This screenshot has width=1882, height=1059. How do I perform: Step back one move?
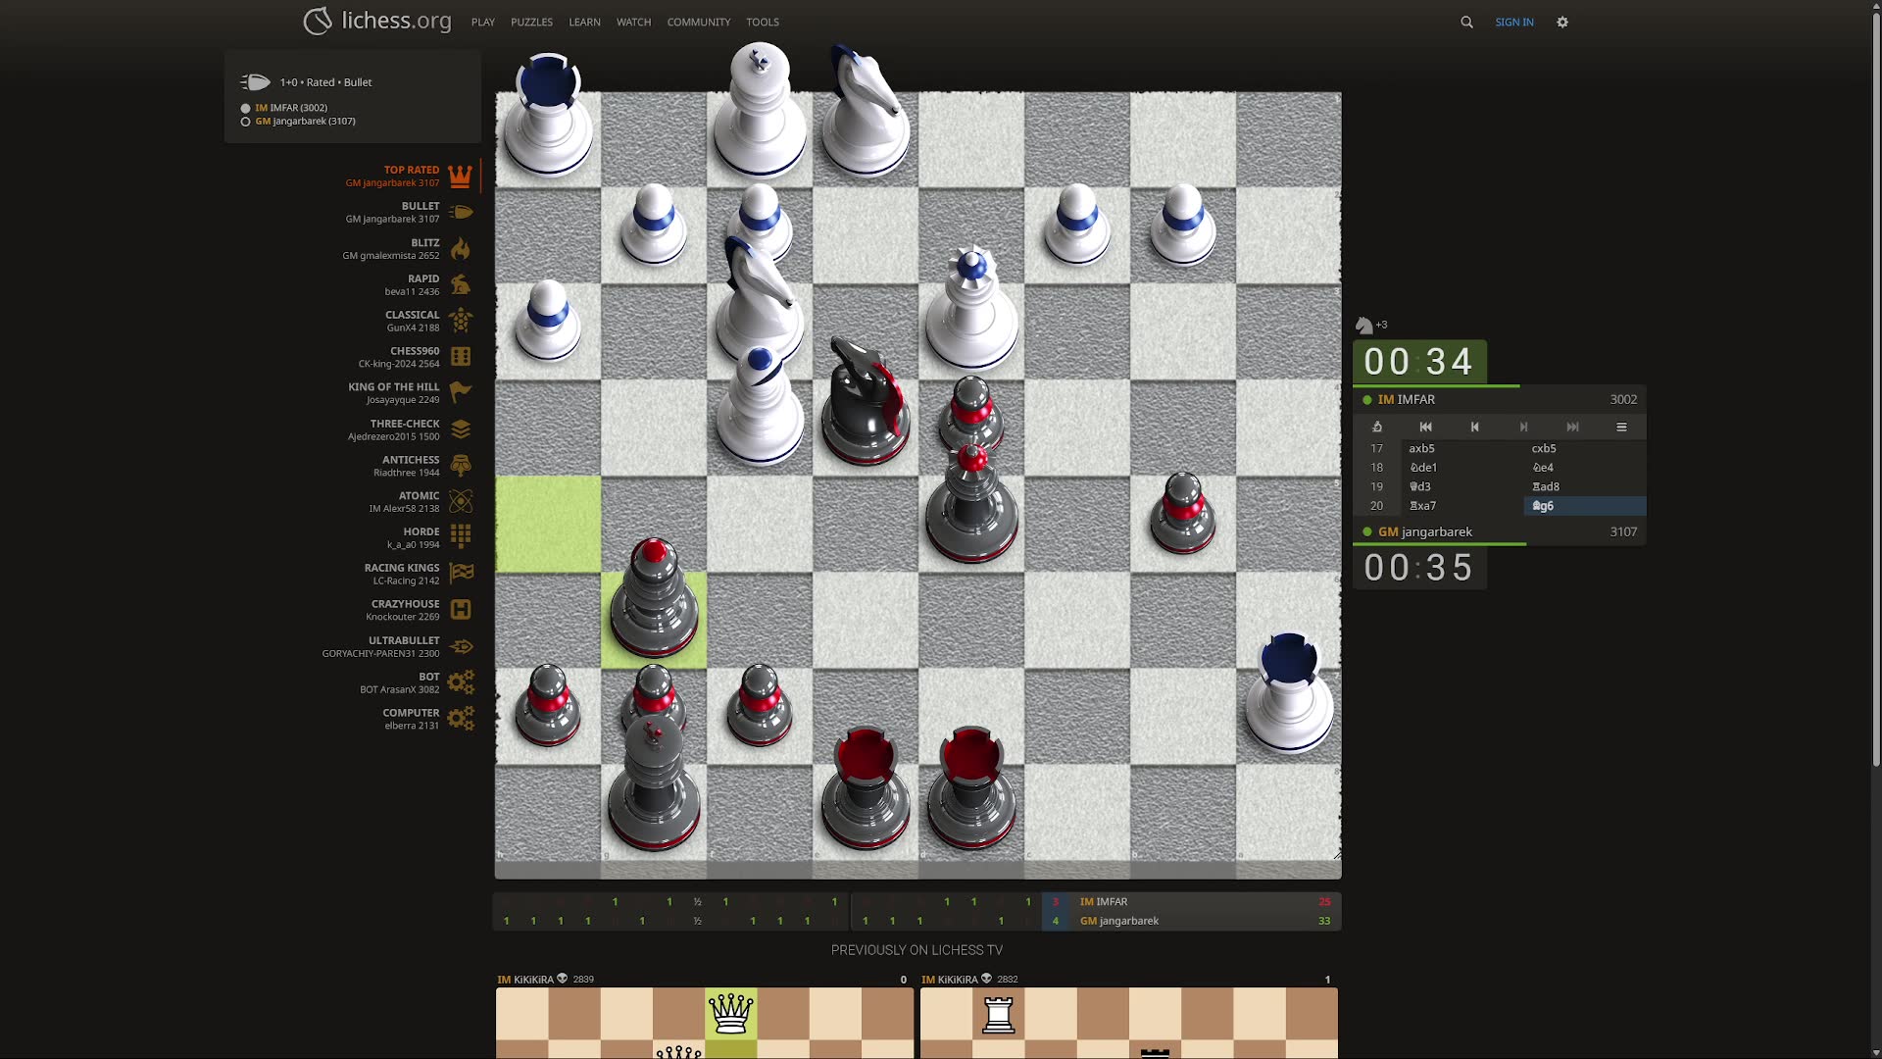(x=1474, y=427)
